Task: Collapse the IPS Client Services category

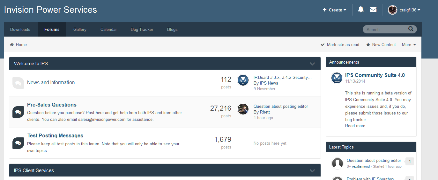Action: (312, 170)
